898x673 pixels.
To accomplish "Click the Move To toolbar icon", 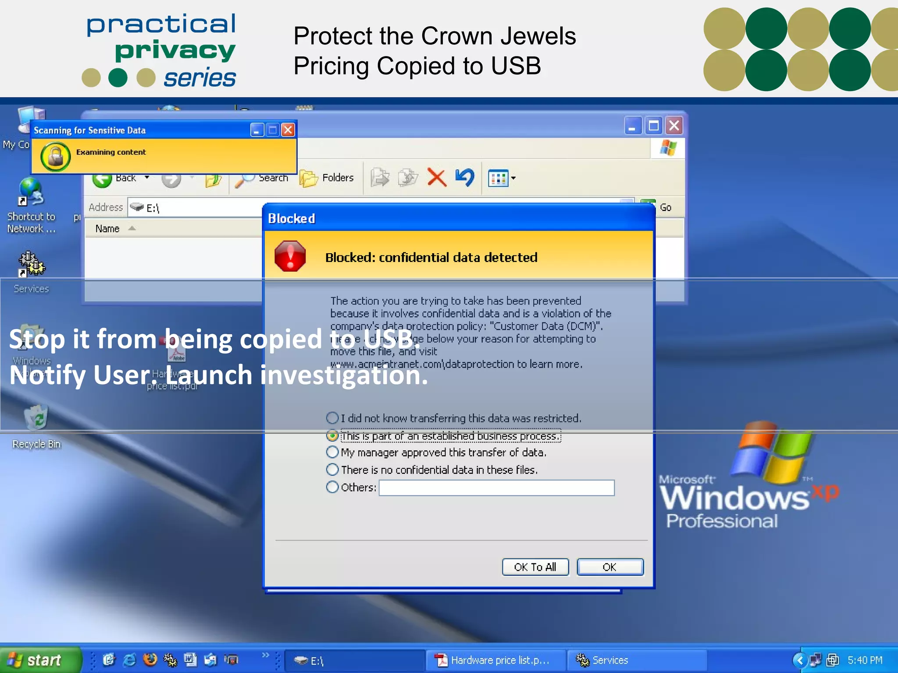I will [380, 178].
